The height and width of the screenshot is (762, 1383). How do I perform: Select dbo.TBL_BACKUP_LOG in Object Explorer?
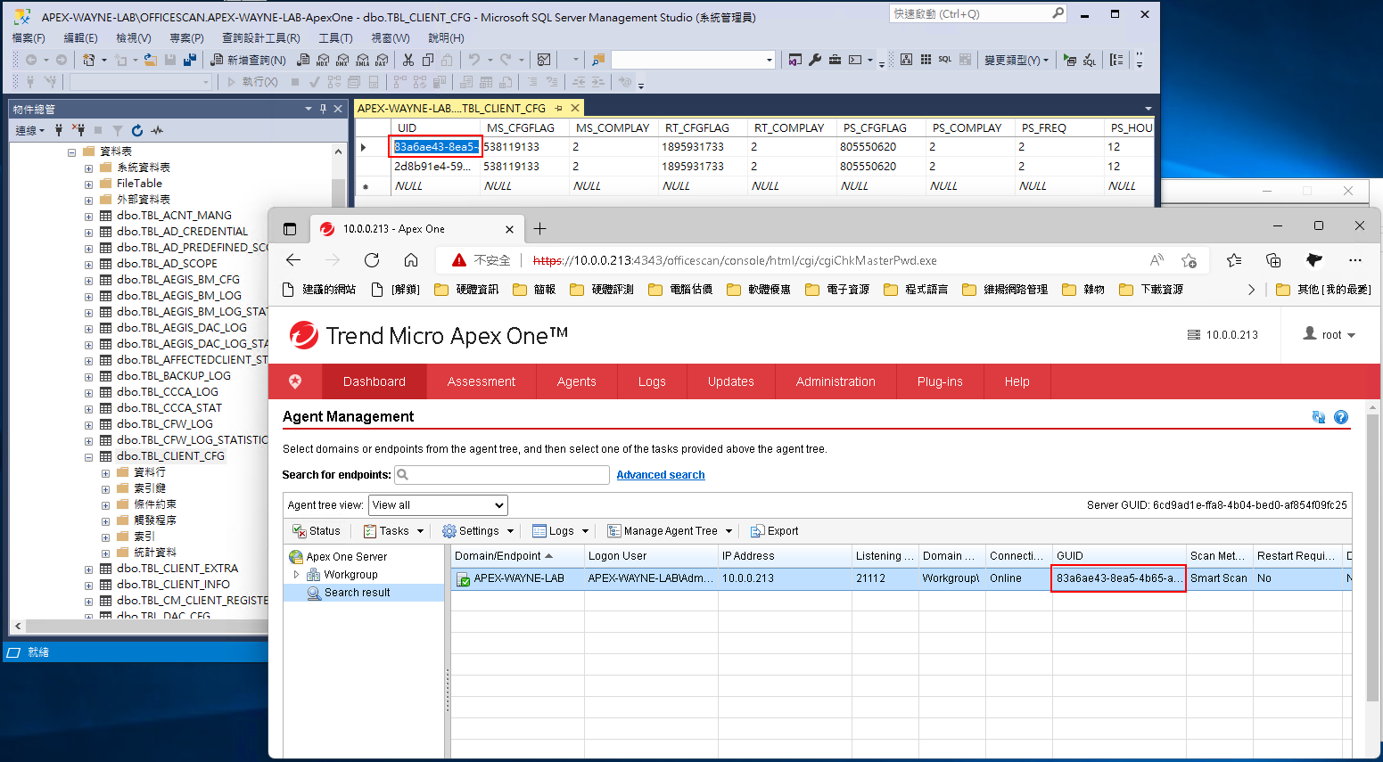tap(174, 376)
